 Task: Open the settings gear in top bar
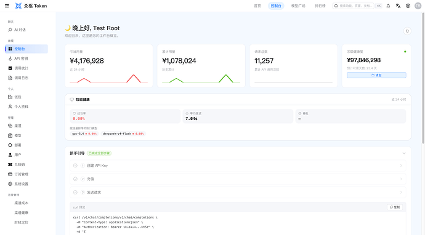[x=408, y=6]
